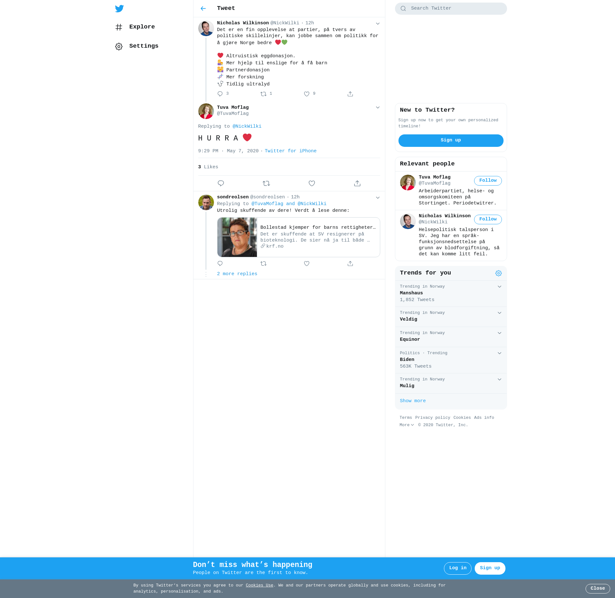615x598 pixels.
Task: Open Trends for you settings gear
Action: 498,273
